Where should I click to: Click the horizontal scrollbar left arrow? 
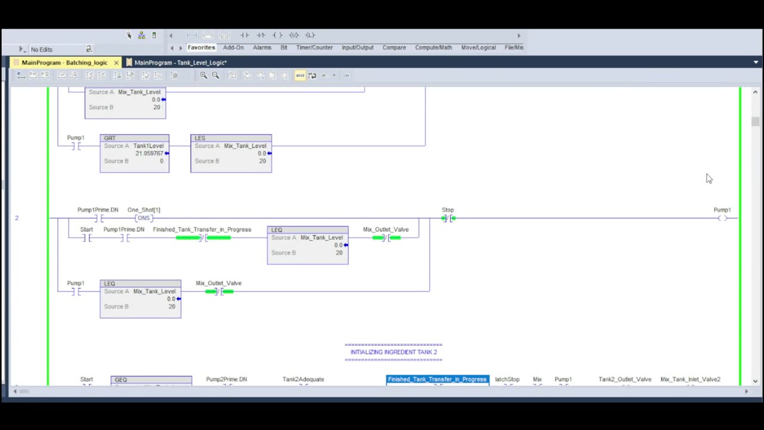pos(15,391)
